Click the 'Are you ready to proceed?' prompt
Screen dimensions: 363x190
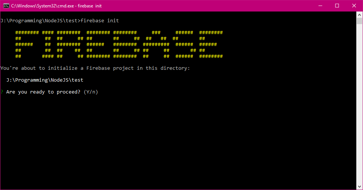(x=43, y=92)
